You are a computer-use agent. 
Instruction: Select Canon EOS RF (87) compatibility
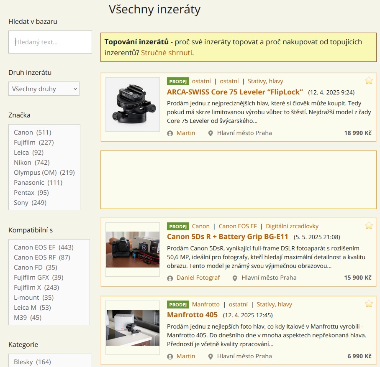click(42, 257)
